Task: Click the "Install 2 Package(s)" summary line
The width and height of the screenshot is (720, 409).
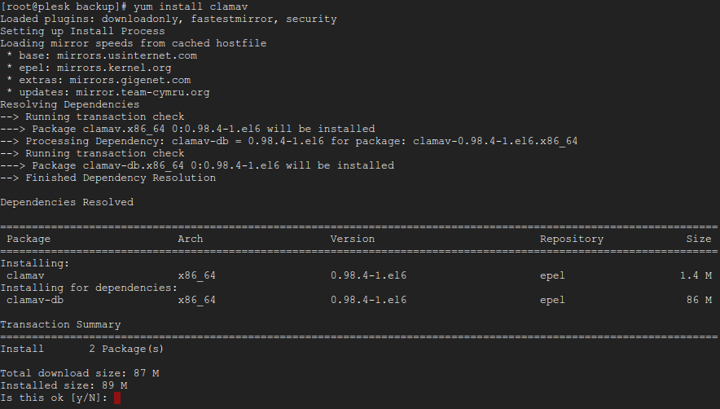Action: pyautogui.click(x=82, y=349)
